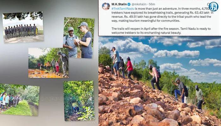The height and width of the screenshot is (126, 221).
Task: Open the uniformed guides group photo
Action: [x=23, y=27]
